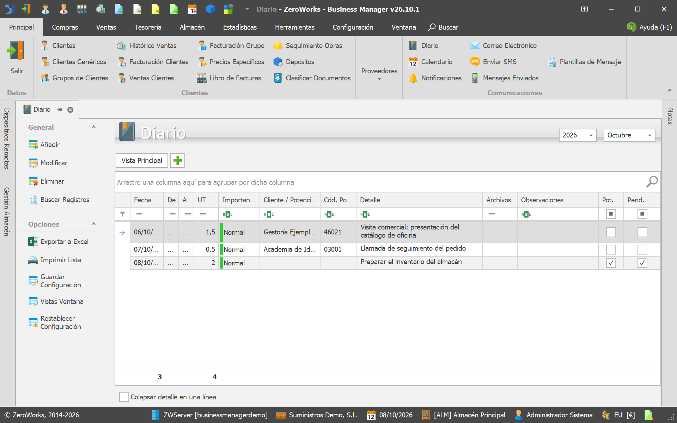
Task: Open Clasificar Documentos icon
Action: (x=278, y=78)
